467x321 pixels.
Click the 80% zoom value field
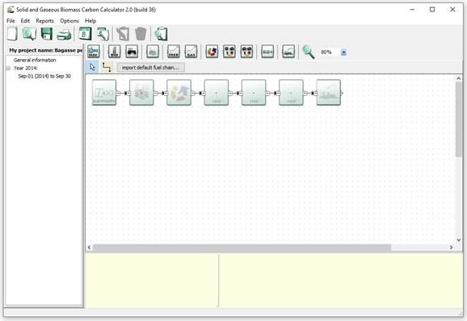pyautogui.click(x=330, y=52)
